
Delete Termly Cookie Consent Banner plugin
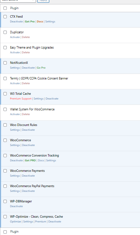pos(26,83)
